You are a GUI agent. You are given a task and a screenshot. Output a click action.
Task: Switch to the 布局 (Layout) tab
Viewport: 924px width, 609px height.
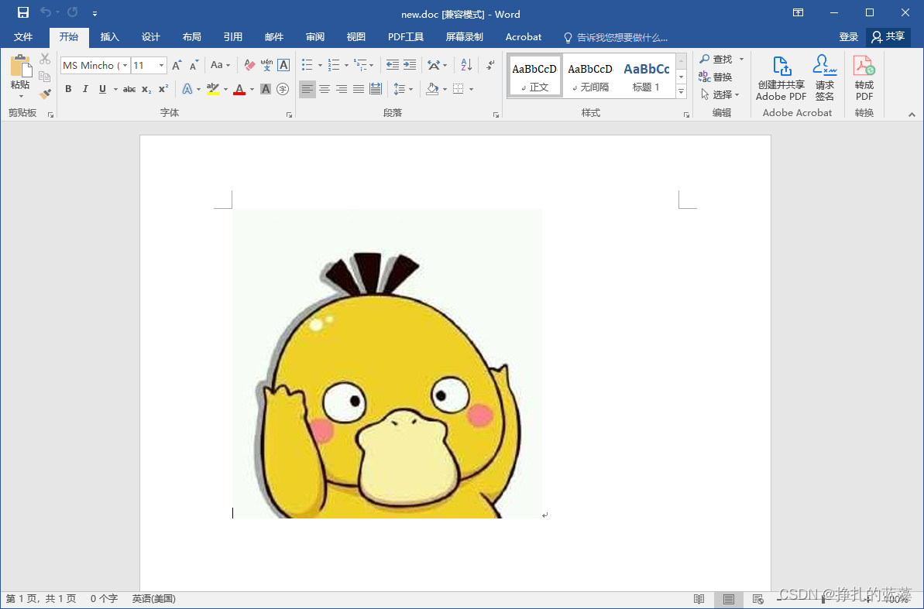tap(192, 37)
